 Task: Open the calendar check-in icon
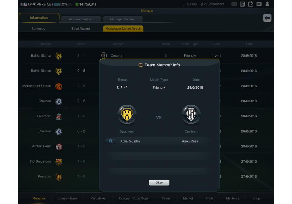pos(251,4)
